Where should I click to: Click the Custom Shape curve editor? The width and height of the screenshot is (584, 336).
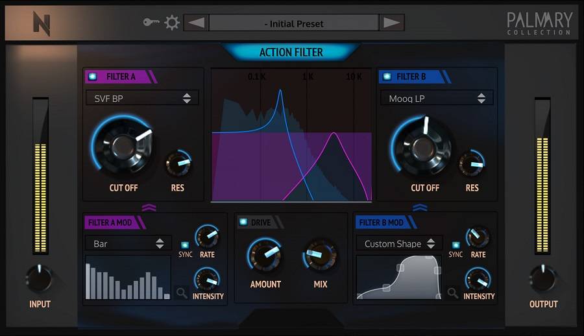click(x=399, y=277)
